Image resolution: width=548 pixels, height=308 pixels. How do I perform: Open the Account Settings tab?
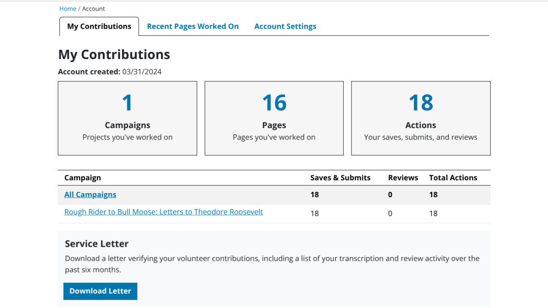point(285,27)
